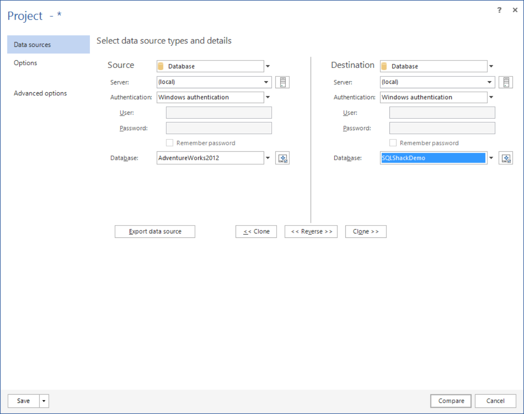Open the Destination Database dropdown list
The height and width of the screenshot is (414, 524).
coord(491,158)
